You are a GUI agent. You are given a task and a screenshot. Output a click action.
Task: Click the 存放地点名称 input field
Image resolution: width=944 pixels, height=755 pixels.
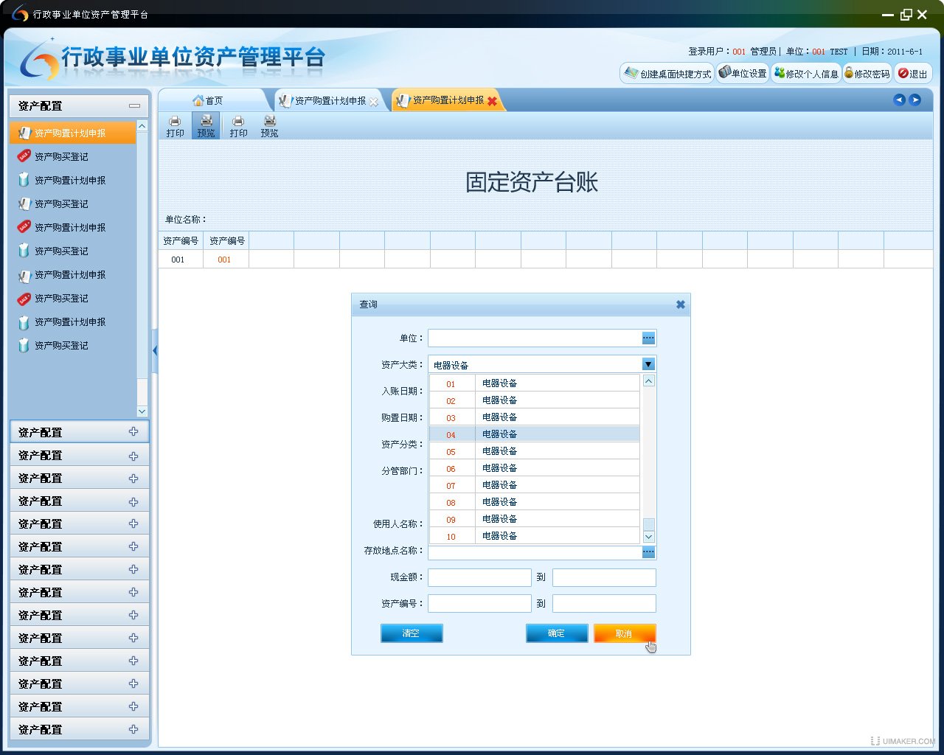click(535, 552)
